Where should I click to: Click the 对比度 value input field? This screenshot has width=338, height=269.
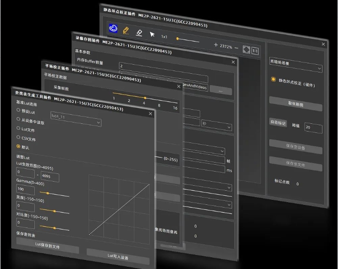[x=26, y=223]
